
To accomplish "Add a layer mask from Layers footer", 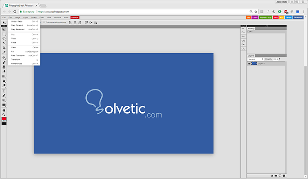I will pyautogui.click(x=272, y=175).
